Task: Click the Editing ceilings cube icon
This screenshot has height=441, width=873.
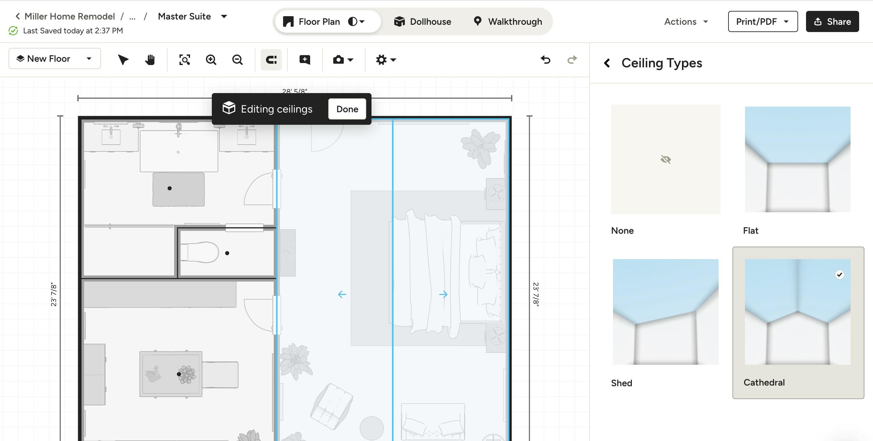Action: [229, 109]
